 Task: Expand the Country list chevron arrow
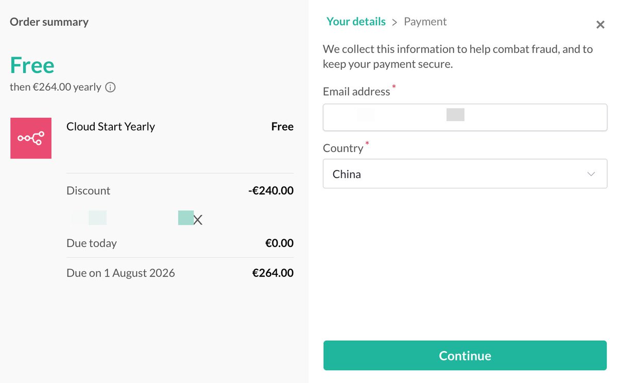pos(591,174)
